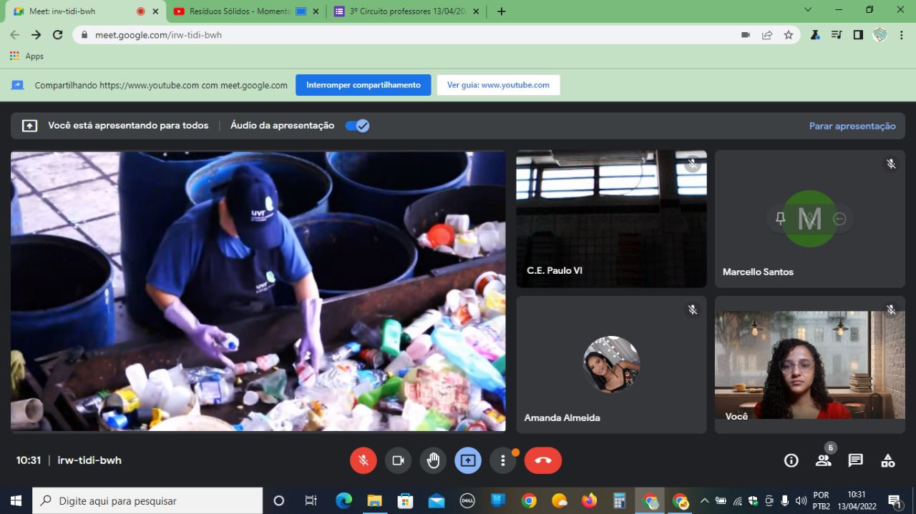Viewport: 916px width, 514px height.
Task: Click Parar apresentação link
Action: pyautogui.click(x=852, y=126)
